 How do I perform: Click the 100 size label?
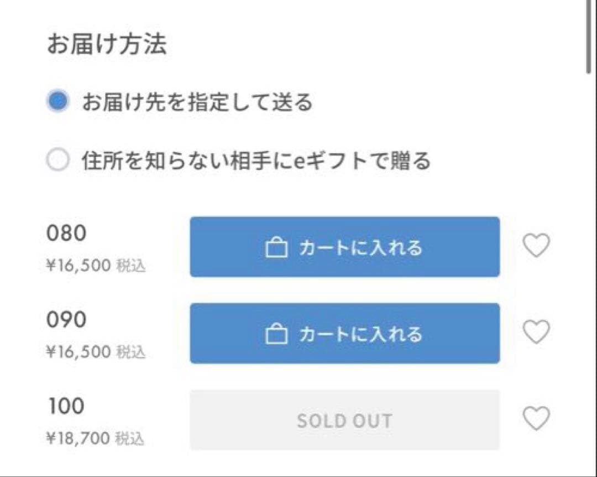tap(65, 407)
